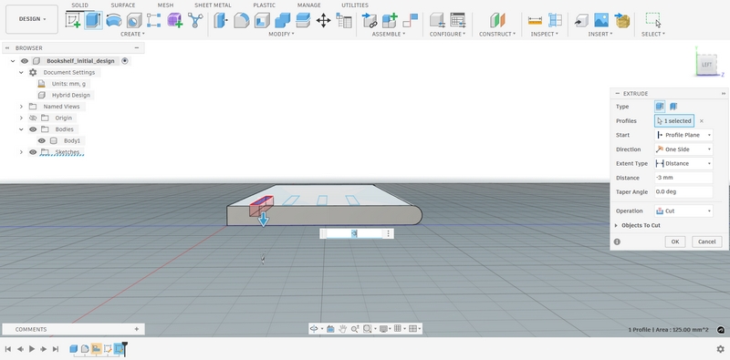Toggle visibility of Bookshelf_initial_design component
Image resolution: width=730 pixels, height=360 pixels.
(x=25, y=61)
